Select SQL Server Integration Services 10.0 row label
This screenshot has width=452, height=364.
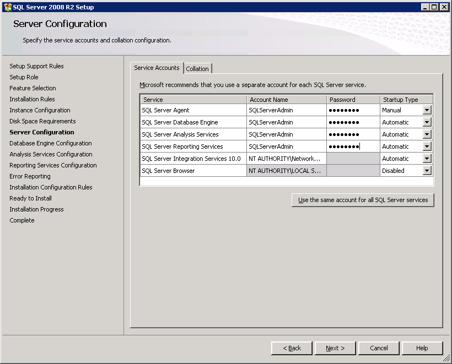(x=193, y=159)
